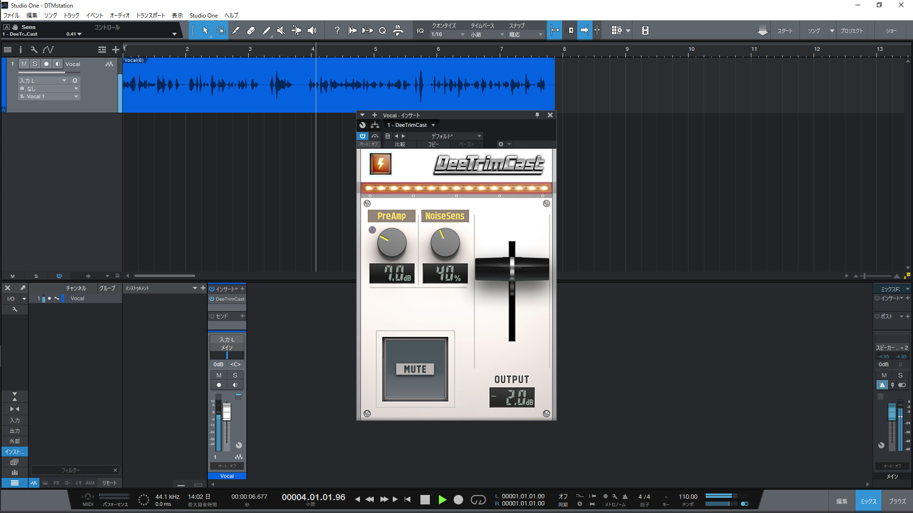The image size is (913, 513).
Task: Open the ファイル menu
Action: point(11,16)
